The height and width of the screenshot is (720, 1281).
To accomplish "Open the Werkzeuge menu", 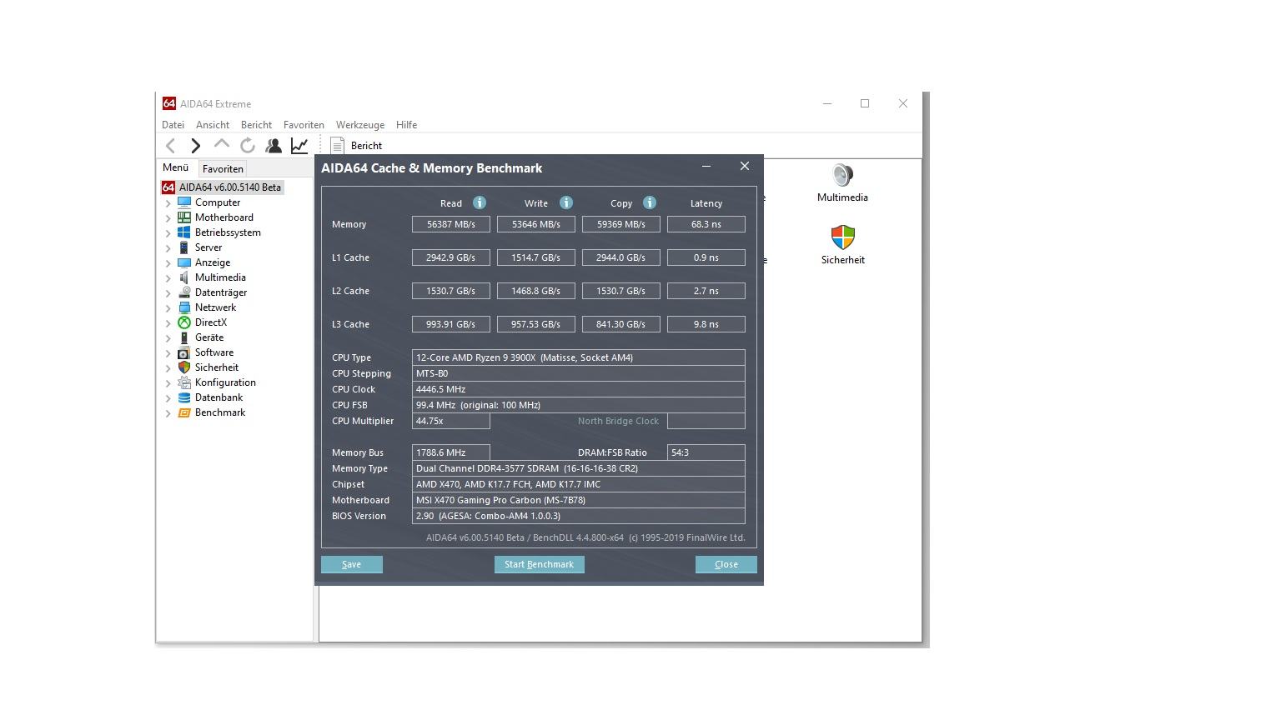I will pos(360,125).
